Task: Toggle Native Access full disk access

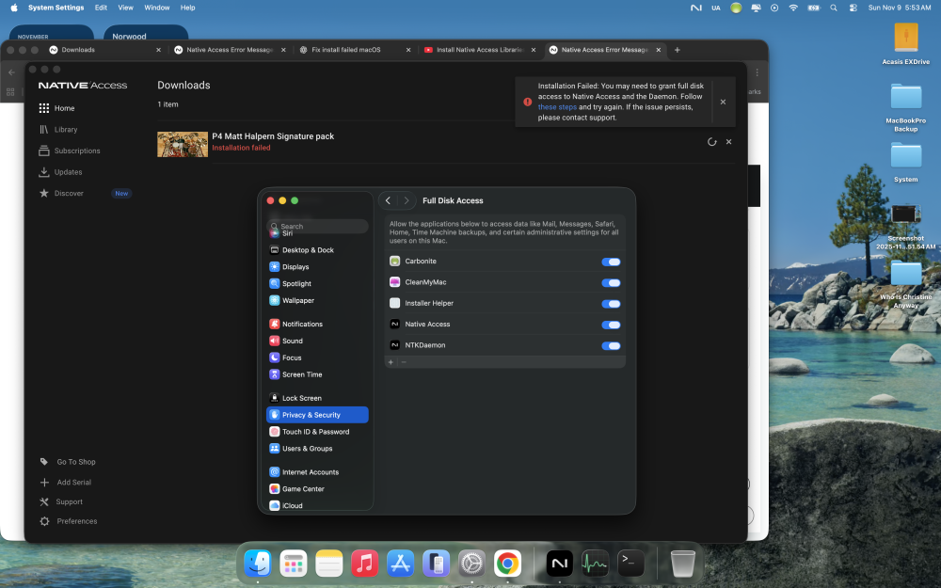Action: click(x=611, y=325)
